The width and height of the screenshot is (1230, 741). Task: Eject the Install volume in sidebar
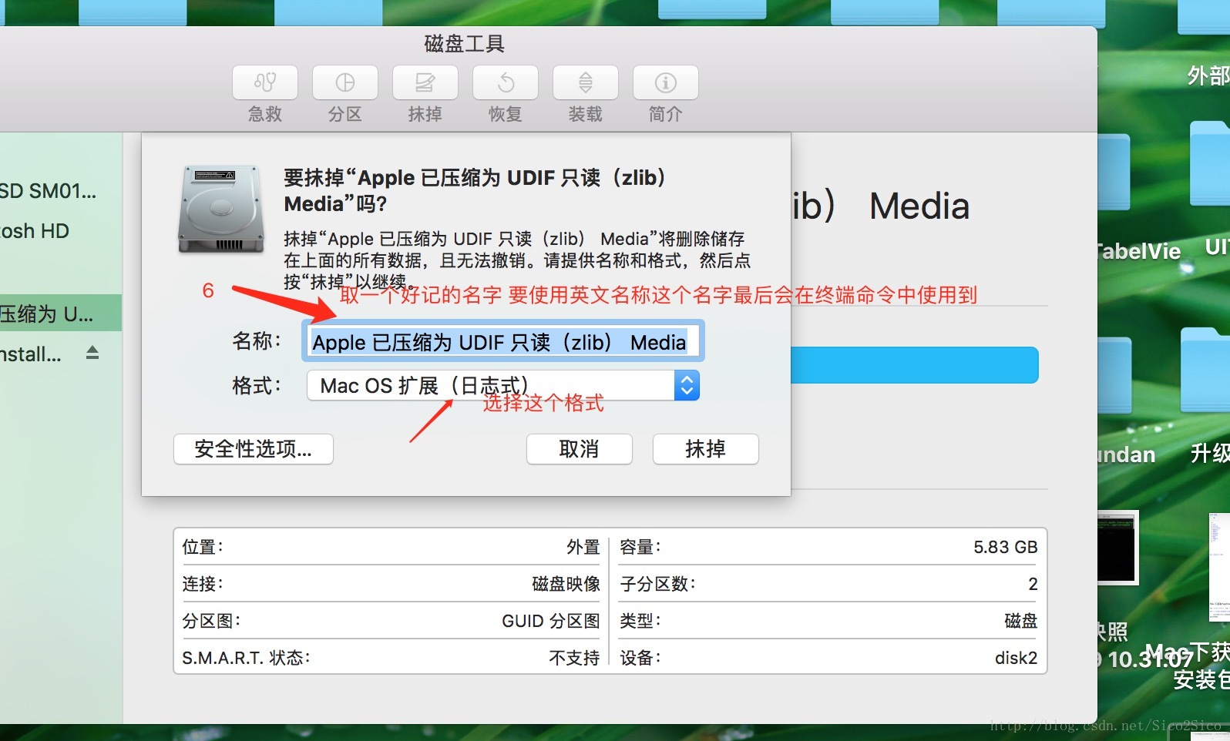pyautogui.click(x=92, y=353)
